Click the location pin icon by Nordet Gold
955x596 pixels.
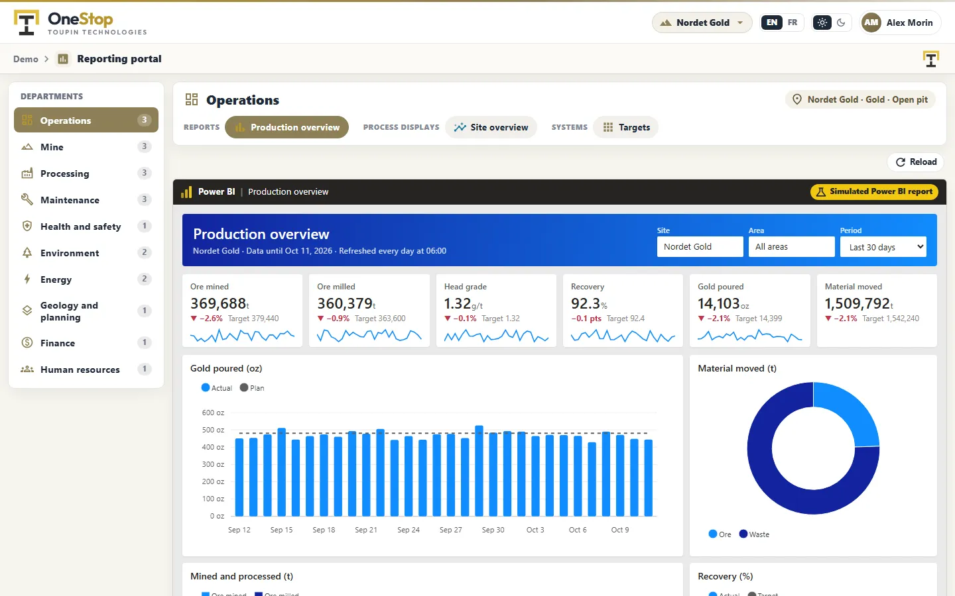pyautogui.click(x=797, y=99)
